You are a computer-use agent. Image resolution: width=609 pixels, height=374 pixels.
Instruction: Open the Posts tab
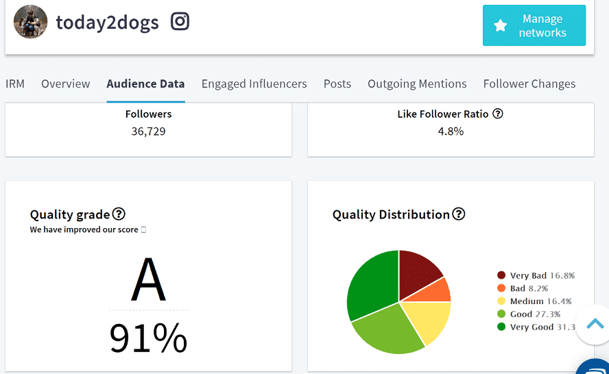pos(337,84)
